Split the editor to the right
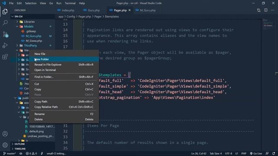 click(x=266, y=10)
